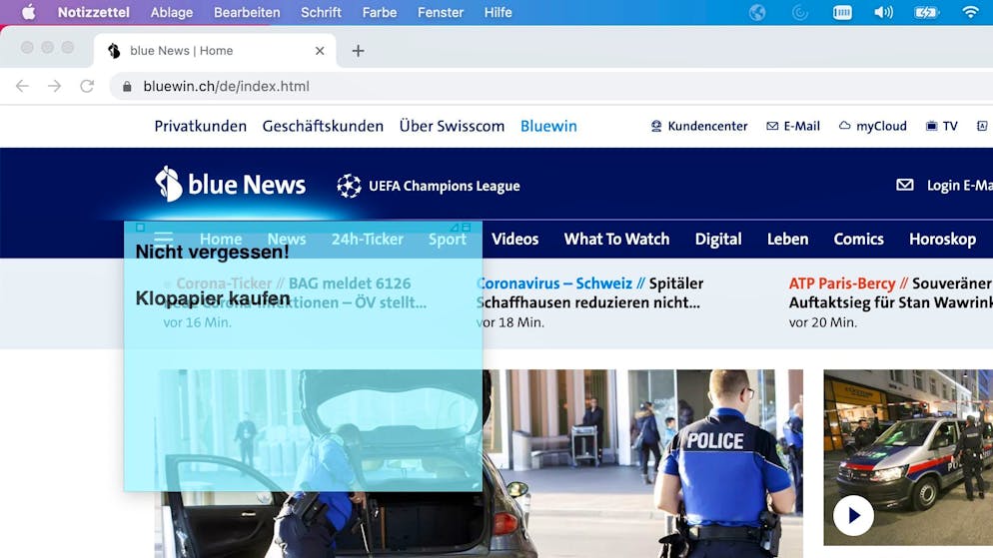The image size is (993, 558).
Task: Collapse the sticky note using its top-right box
Action: (x=467, y=228)
